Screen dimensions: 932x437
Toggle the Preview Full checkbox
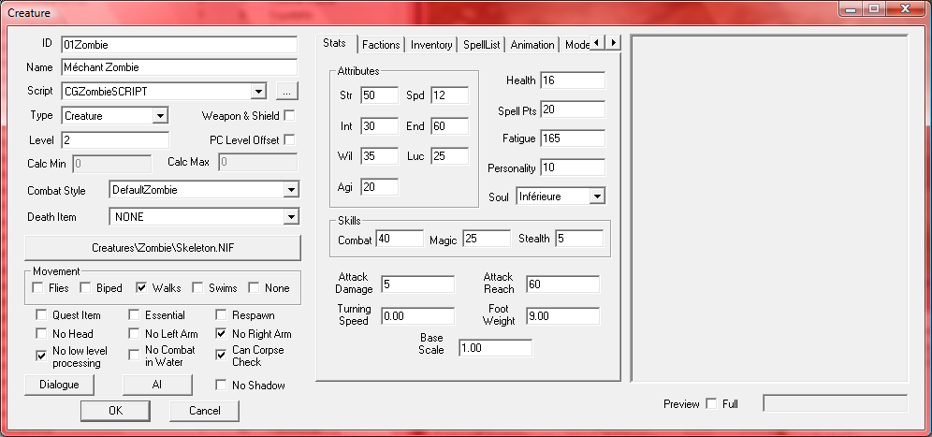(x=711, y=403)
